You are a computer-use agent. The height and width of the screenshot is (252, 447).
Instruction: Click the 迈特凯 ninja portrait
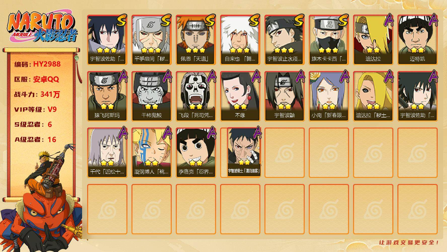[417, 40]
